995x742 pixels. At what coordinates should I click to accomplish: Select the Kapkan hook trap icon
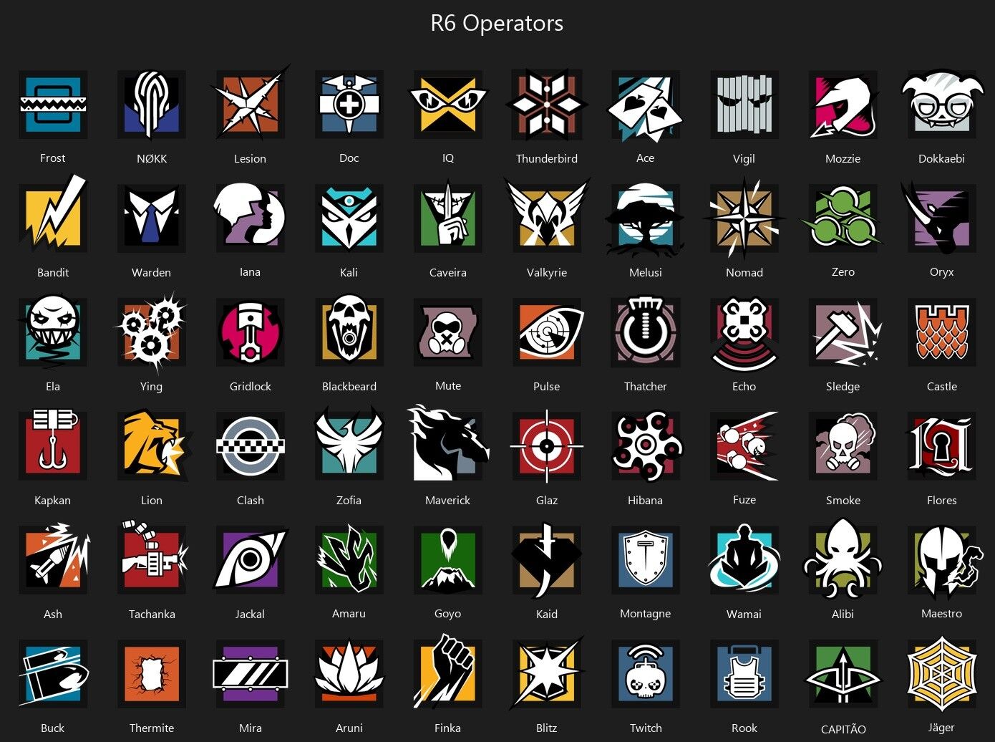[x=53, y=444]
